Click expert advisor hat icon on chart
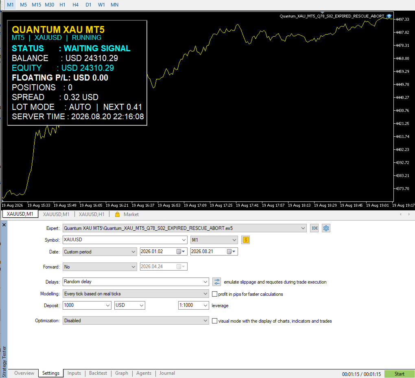 [389, 16]
